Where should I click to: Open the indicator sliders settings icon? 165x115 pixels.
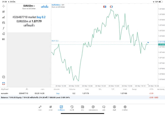[4, 23]
